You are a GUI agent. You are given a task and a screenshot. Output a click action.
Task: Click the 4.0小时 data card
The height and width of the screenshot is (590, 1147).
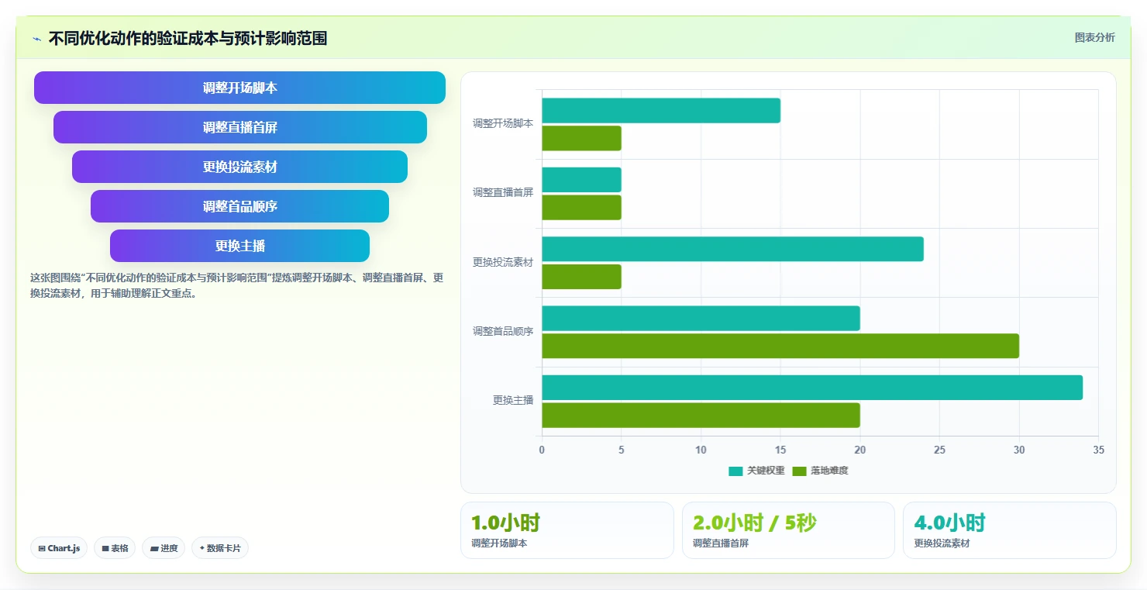(x=1009, y=530)
